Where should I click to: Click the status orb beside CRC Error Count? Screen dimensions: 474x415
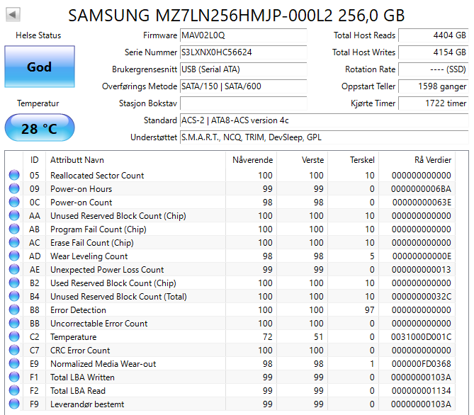(14, 351)
